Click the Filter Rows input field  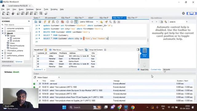tap(69, 50)
